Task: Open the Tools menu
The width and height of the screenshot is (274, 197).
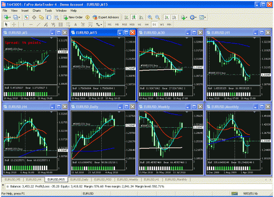Action: [x=48, y=11]
